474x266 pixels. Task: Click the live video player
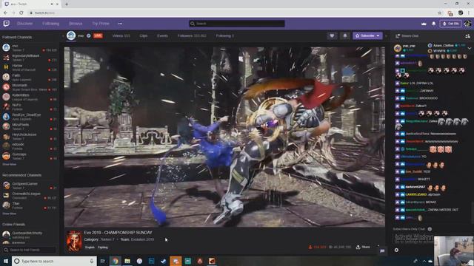point(224,136)
